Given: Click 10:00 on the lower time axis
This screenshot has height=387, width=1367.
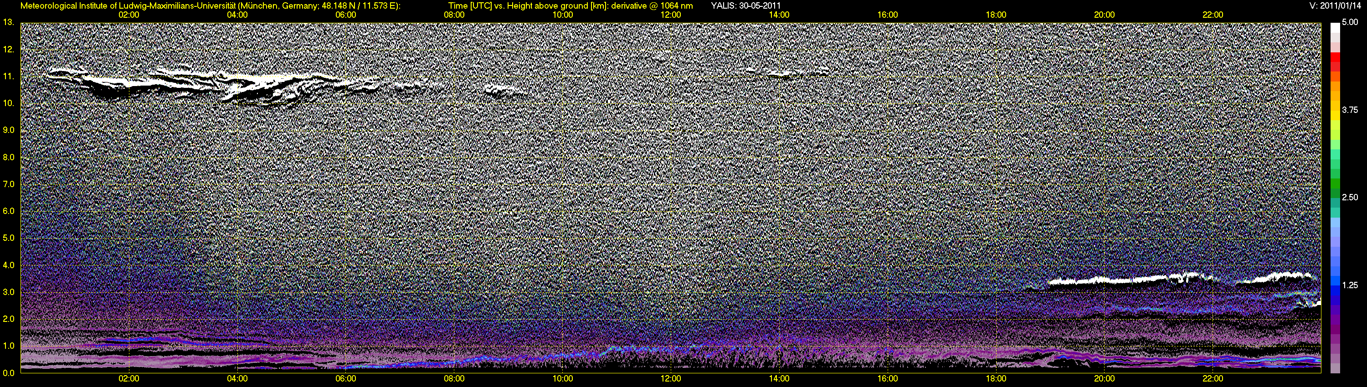Looking at the screenshot, I should tap(562, 379).
